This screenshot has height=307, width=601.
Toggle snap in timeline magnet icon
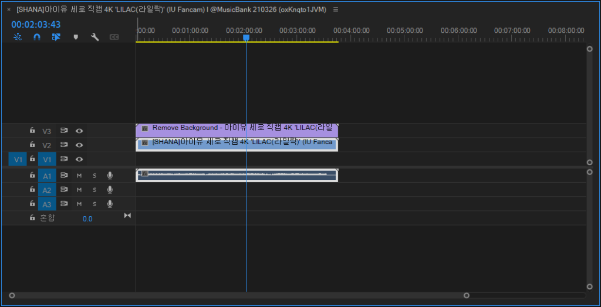pyautogui.click(x=37, y=37)
